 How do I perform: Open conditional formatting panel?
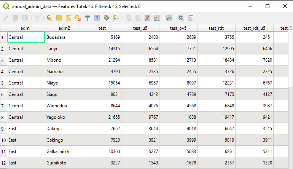tap(169, 18)
